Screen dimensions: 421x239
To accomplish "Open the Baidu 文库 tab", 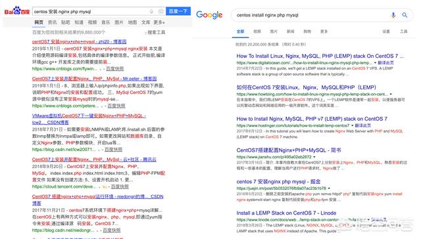I will click(x=146, y=22).
